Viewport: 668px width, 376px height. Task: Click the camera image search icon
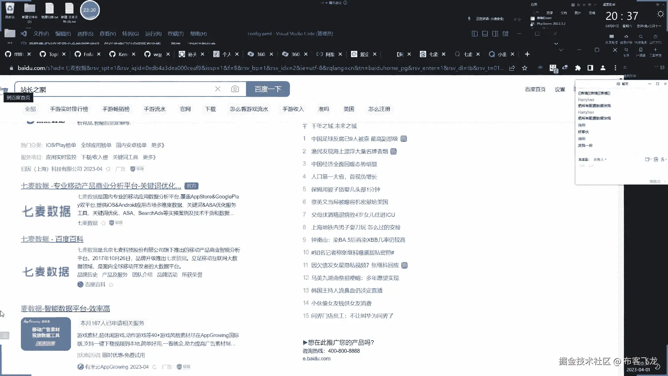(235, 89)
